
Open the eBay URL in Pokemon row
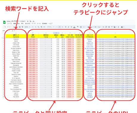(116, 39)
